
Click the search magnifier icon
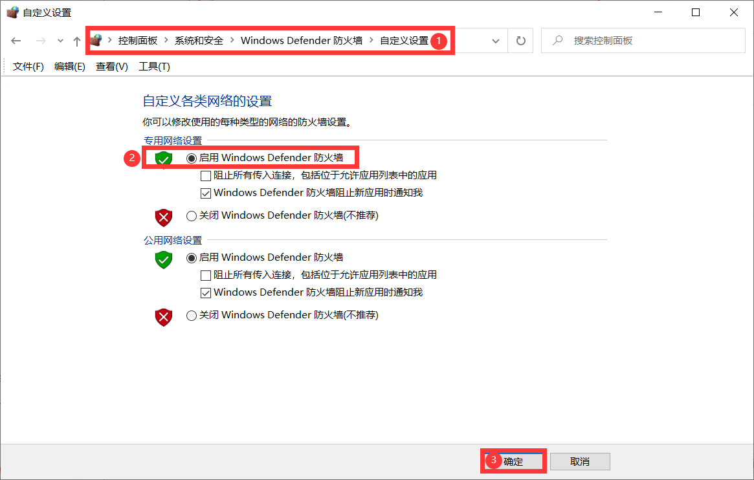(x=557, y=41)
